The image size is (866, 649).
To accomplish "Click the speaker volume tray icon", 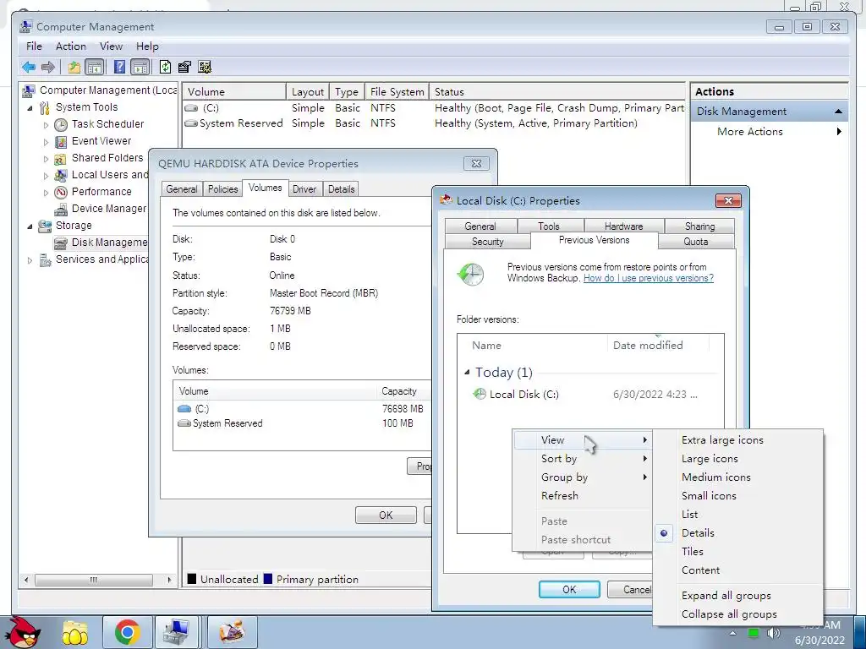I will pos(773,633).
